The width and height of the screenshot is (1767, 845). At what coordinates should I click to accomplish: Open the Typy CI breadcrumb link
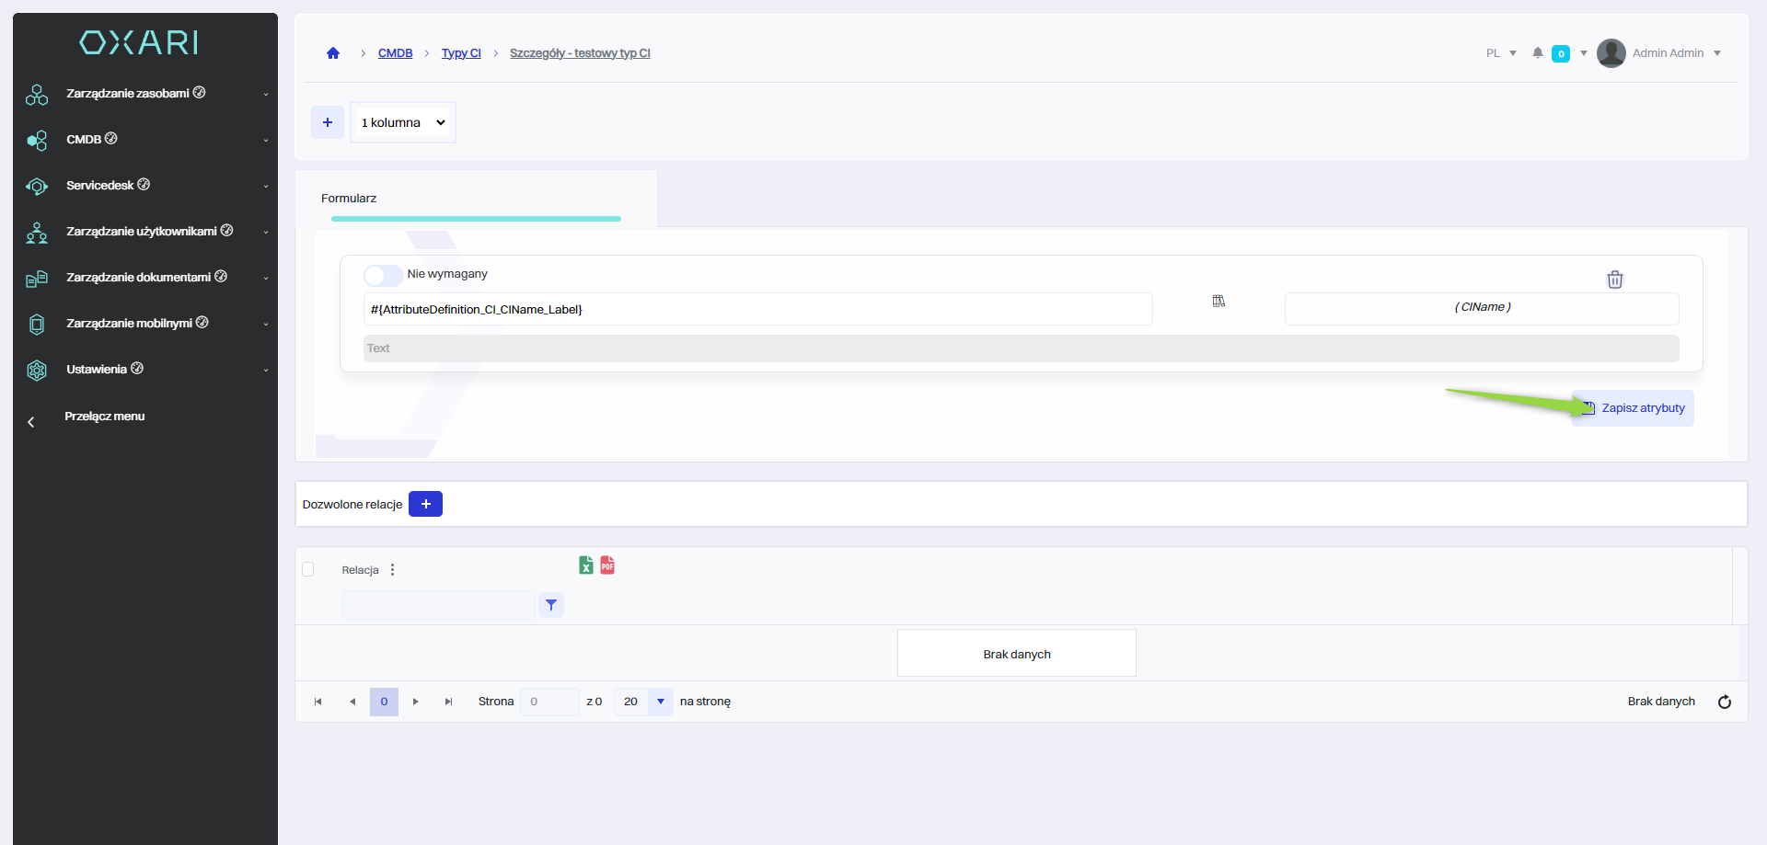point(461,53)
